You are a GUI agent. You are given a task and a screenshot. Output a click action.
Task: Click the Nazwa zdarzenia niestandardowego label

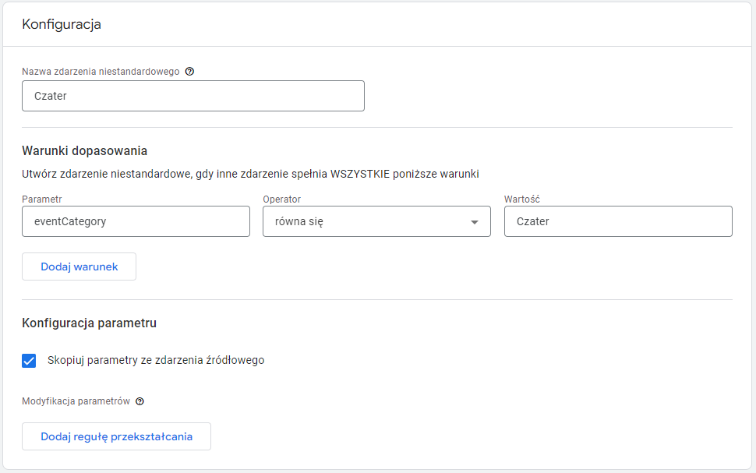(x=101, y=72)
